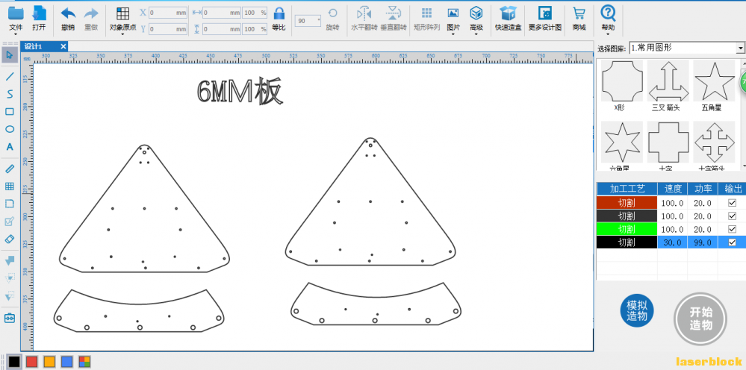This screenshot has height=370, width=746.
Task: Switch to the 设计1 tab
Action: [34, 46]
